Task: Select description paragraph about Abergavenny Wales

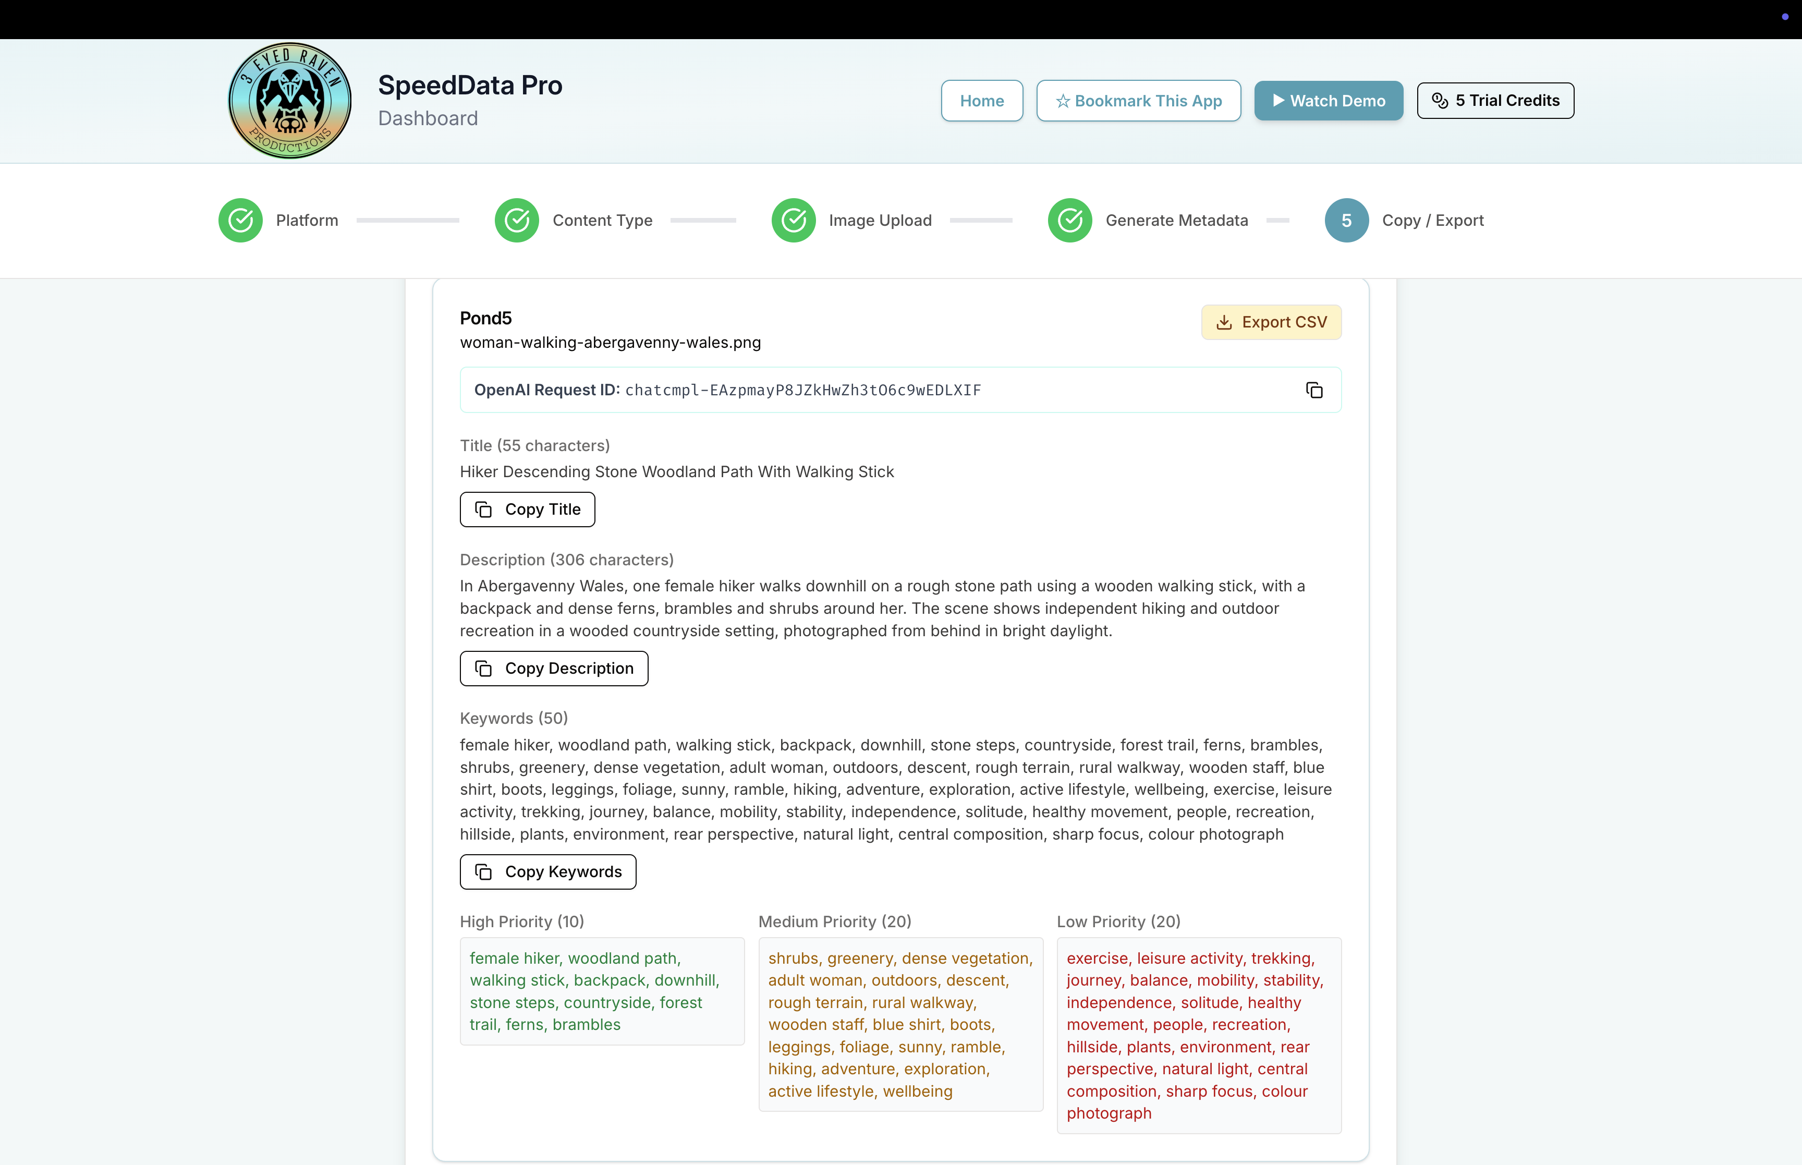Action: [882, 608]
